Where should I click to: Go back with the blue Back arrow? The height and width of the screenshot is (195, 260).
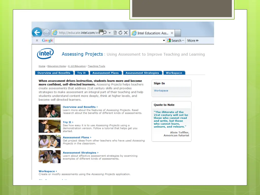point(37,32)
